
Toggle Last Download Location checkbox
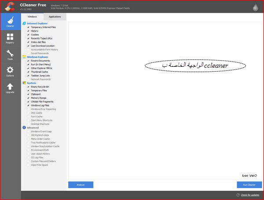28,46
